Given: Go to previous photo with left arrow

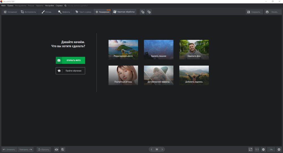Looking at the screenshot, I should (x=151, y=149).
